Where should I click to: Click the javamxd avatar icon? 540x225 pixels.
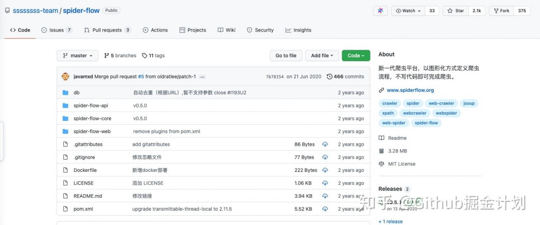(65, 77)
